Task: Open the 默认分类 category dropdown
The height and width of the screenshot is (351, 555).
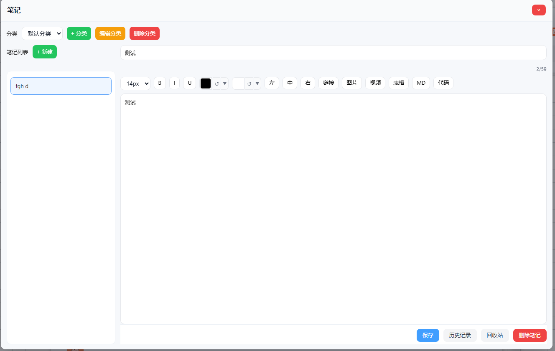Action: [42, 33]
